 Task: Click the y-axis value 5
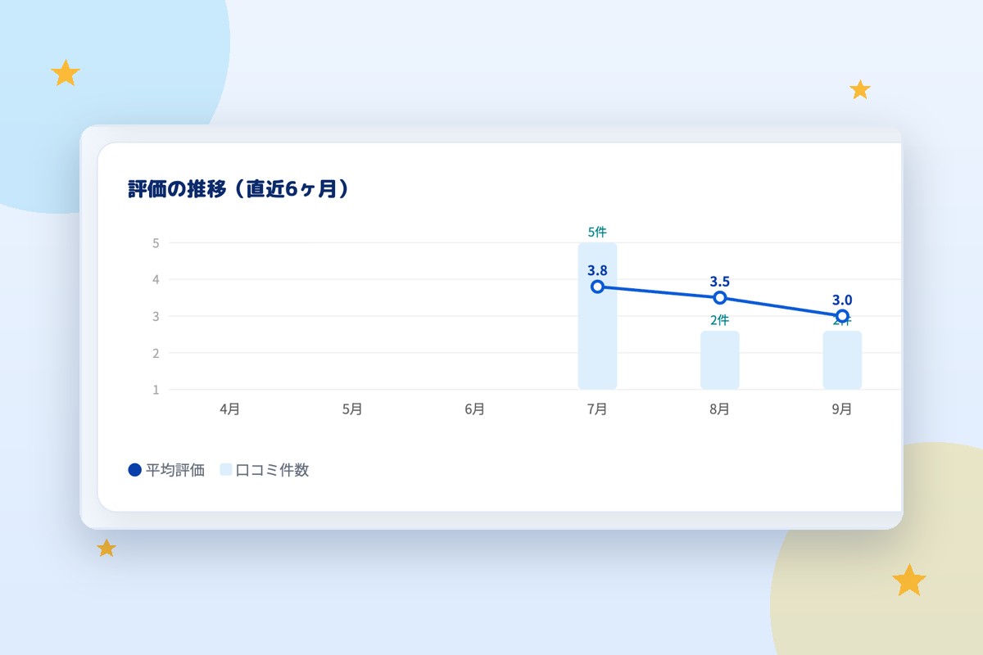(156, 243)
